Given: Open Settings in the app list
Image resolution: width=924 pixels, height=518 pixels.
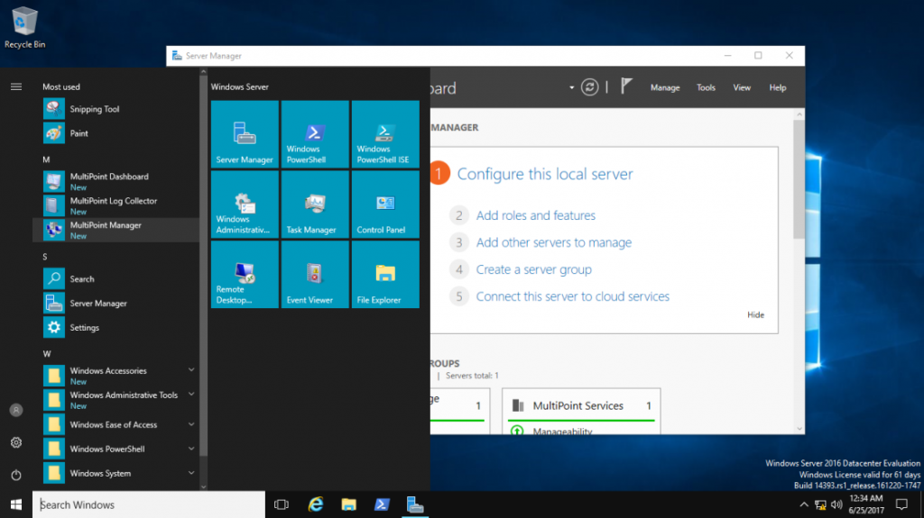Looking at the screenshot, I should pyautogui.click(x=116, y=327).
